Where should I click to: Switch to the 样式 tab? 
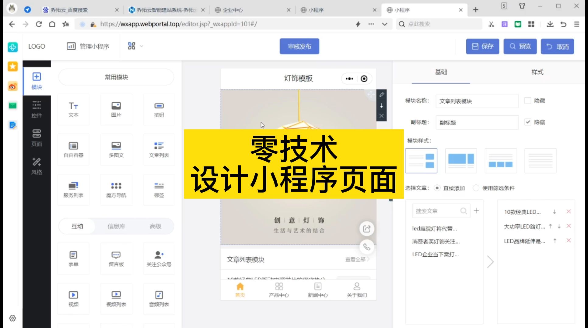pyautogui.click(x=537, y=72)
